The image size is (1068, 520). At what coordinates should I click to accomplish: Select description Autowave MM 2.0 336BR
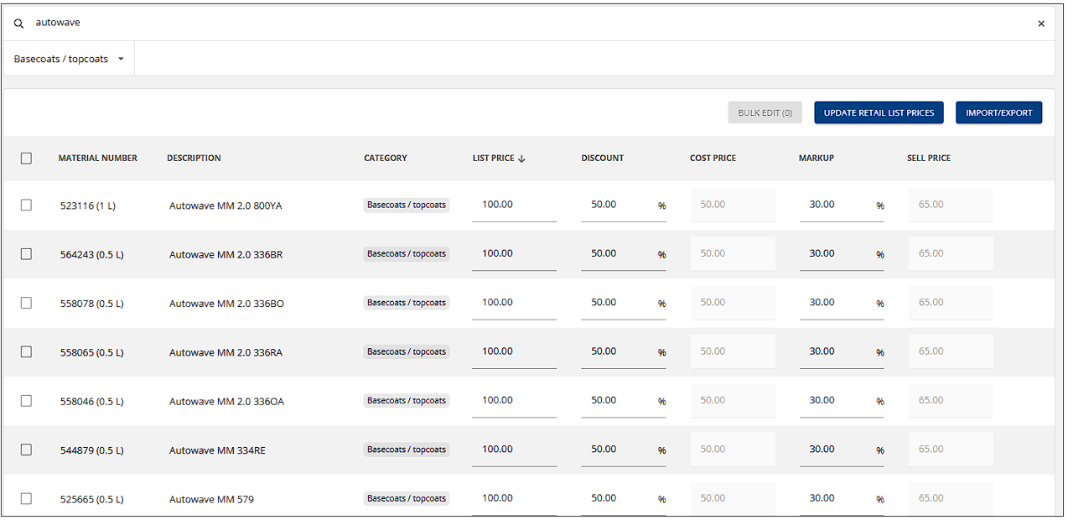coord(226,254)
